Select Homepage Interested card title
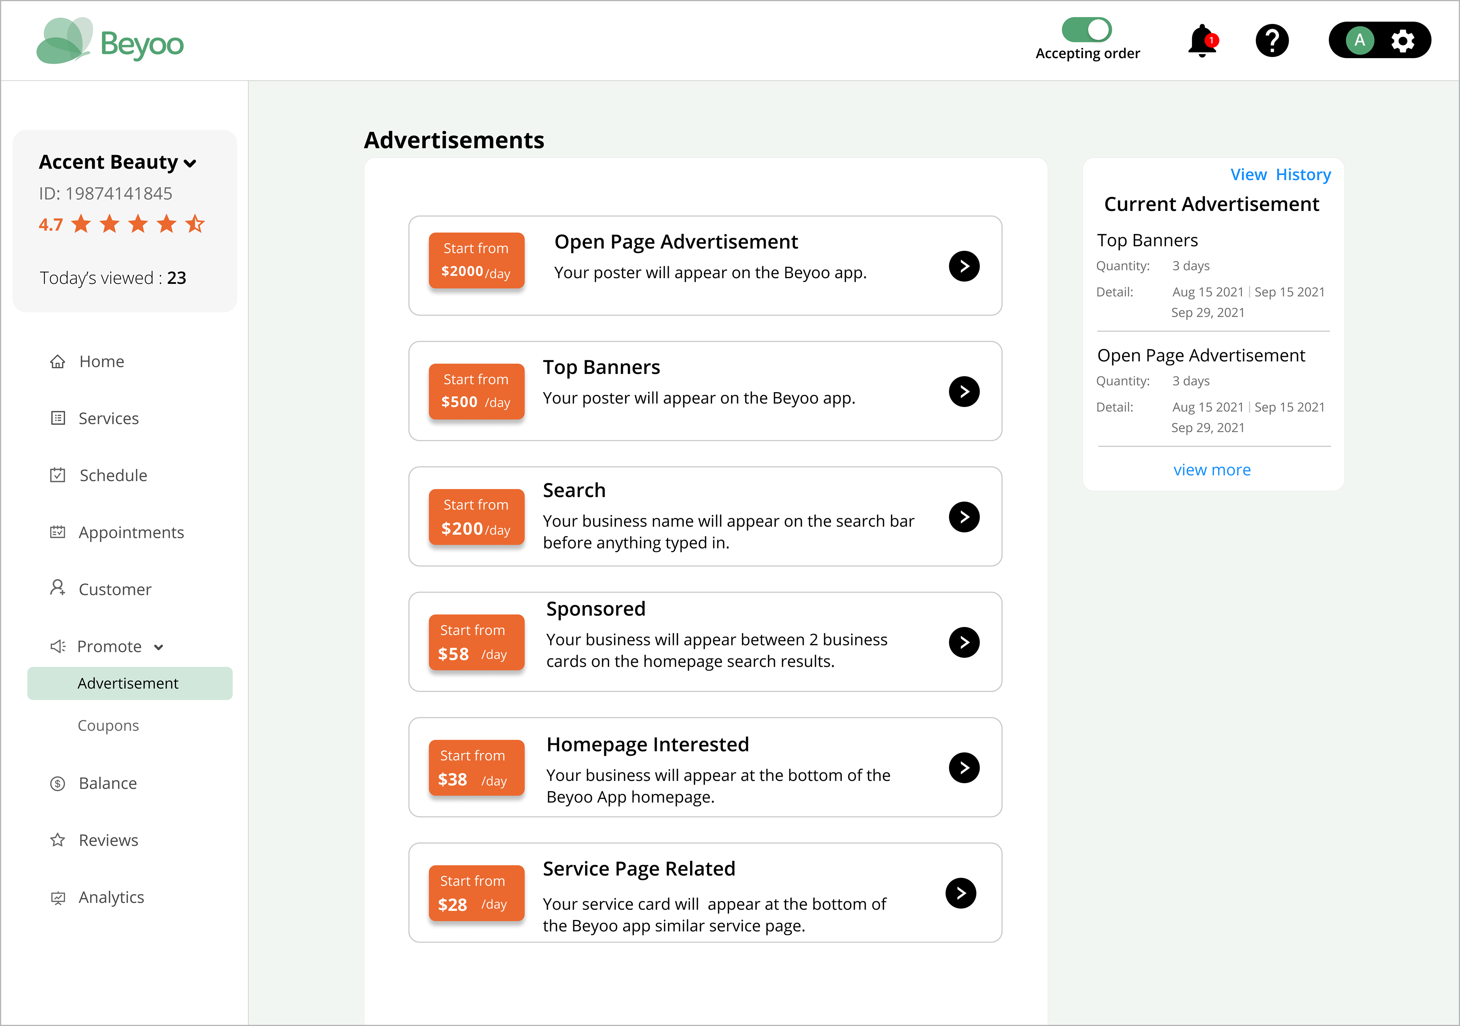The width and height of the screenshot is (1460, 1026). click(648, 745)
